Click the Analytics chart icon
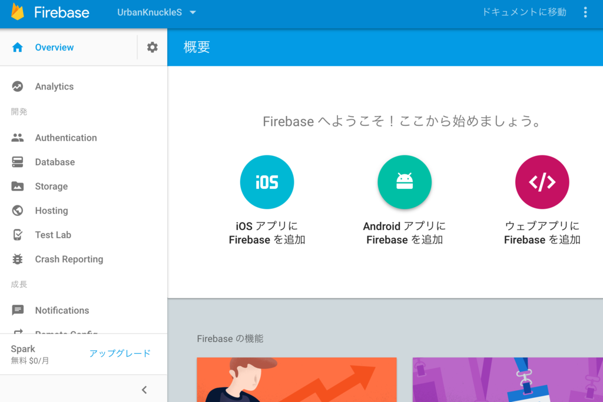 [x=17, y=87]
